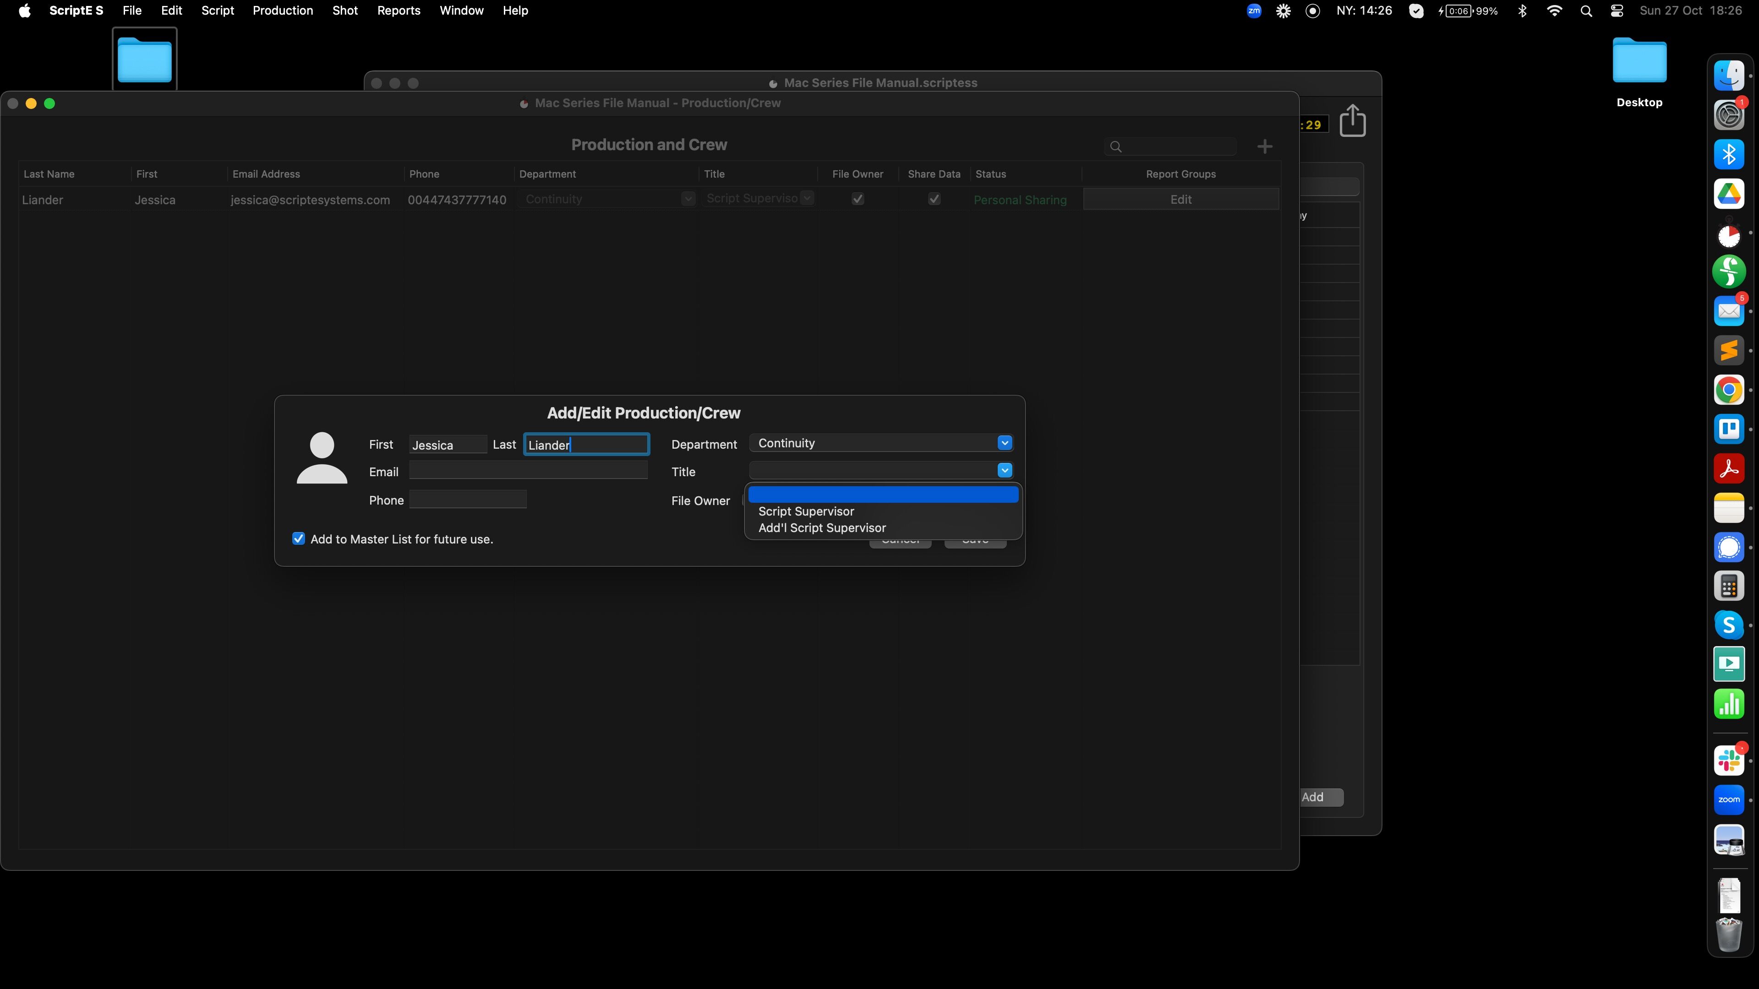This screenshot has width=1759, height=989.
Task: Expand the Department Continuity dropdown
Action: pyautogui.click(x=1004, y=443)
